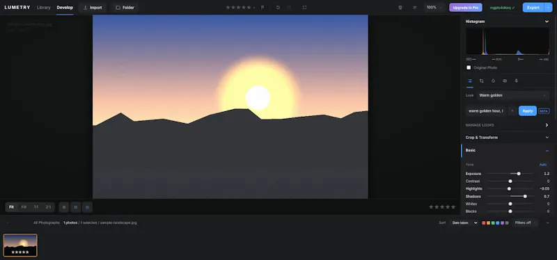Open the Export options dropdown arrow
Screen dimensions: 557x260
[x=548, y=8]
